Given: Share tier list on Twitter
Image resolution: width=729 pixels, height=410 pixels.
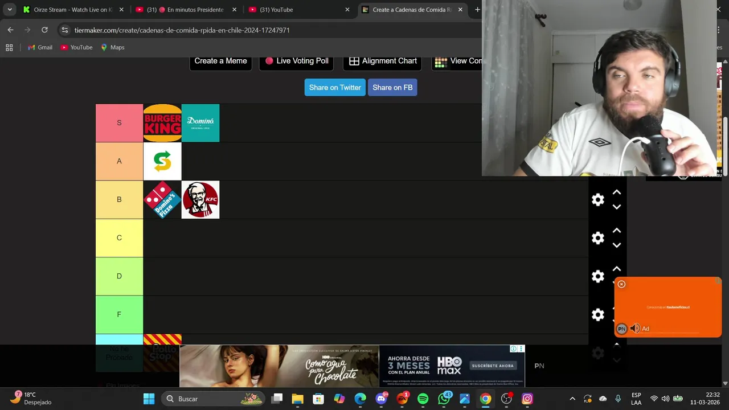Looking at the screenshot, I should 335,88.
